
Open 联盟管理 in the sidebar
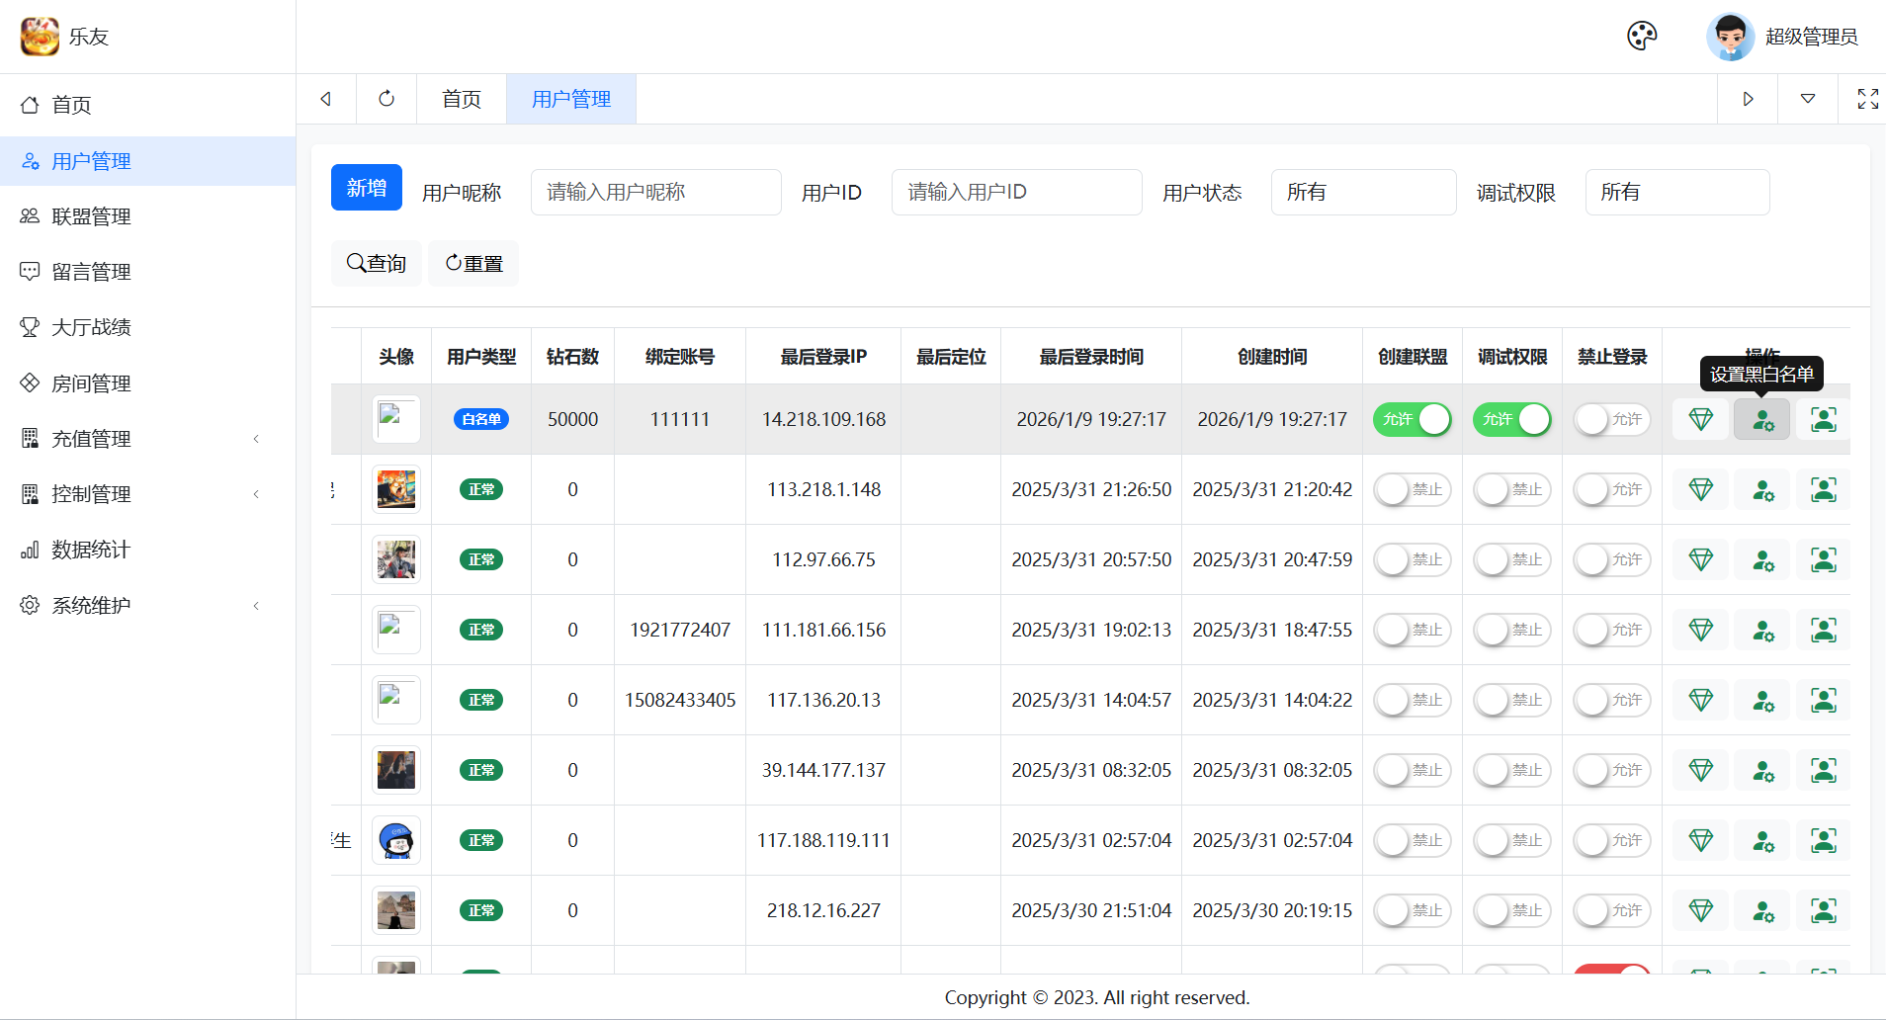(91, 216)
